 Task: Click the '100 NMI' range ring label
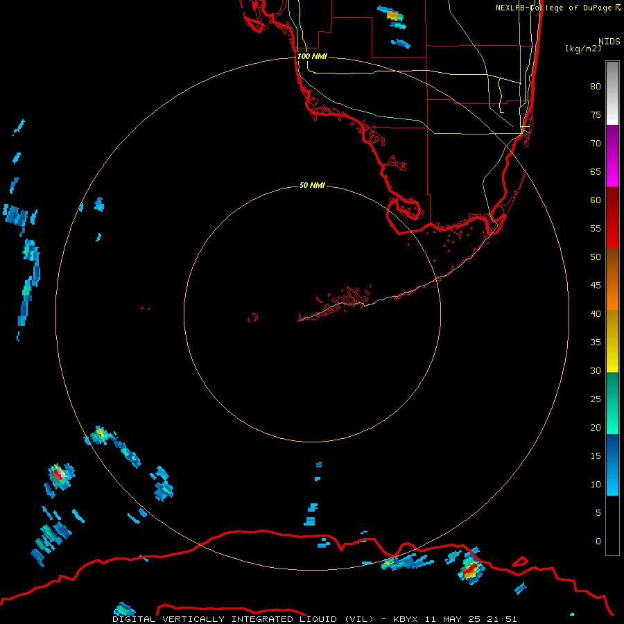[312, 57]
